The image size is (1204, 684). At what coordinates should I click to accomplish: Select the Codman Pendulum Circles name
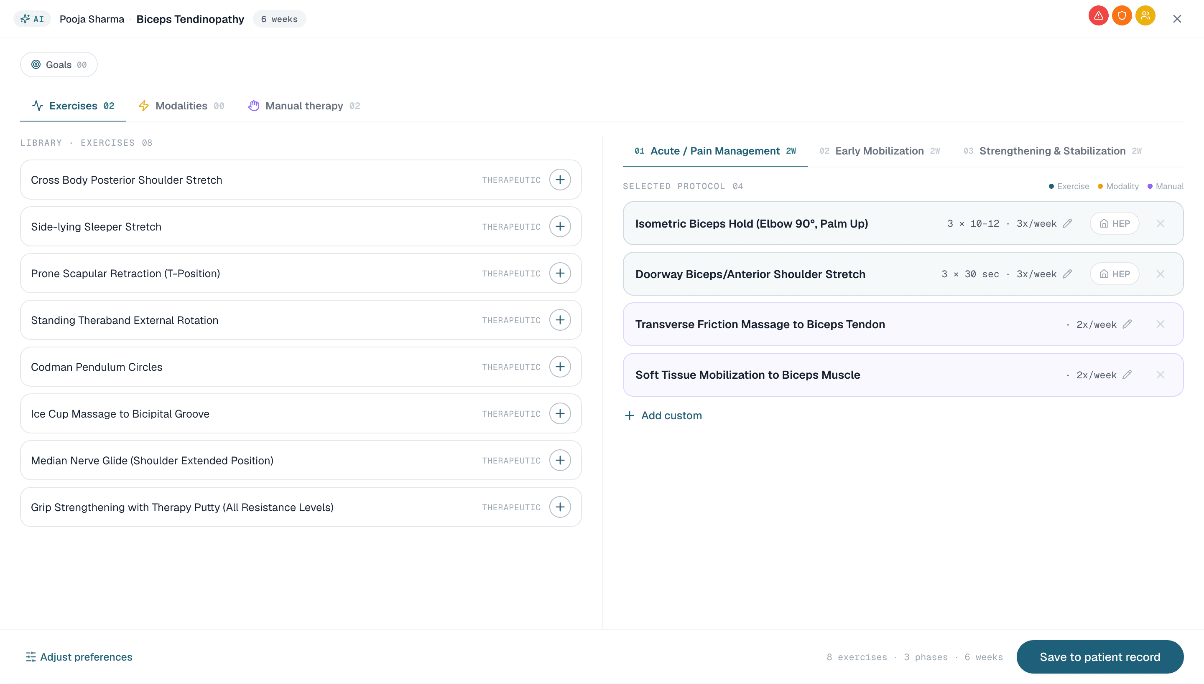(x=97, y=367)
